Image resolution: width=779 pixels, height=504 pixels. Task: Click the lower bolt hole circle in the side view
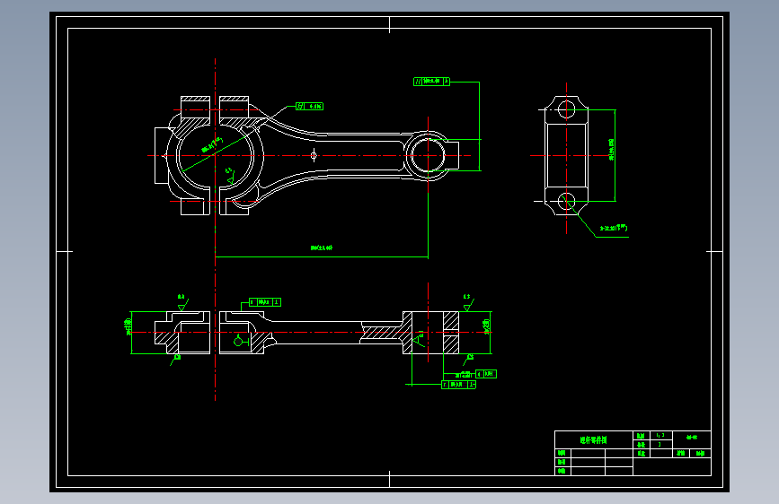(566, 202)
